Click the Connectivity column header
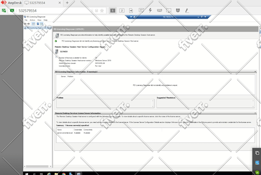261x175 pixels. (88, 130)
